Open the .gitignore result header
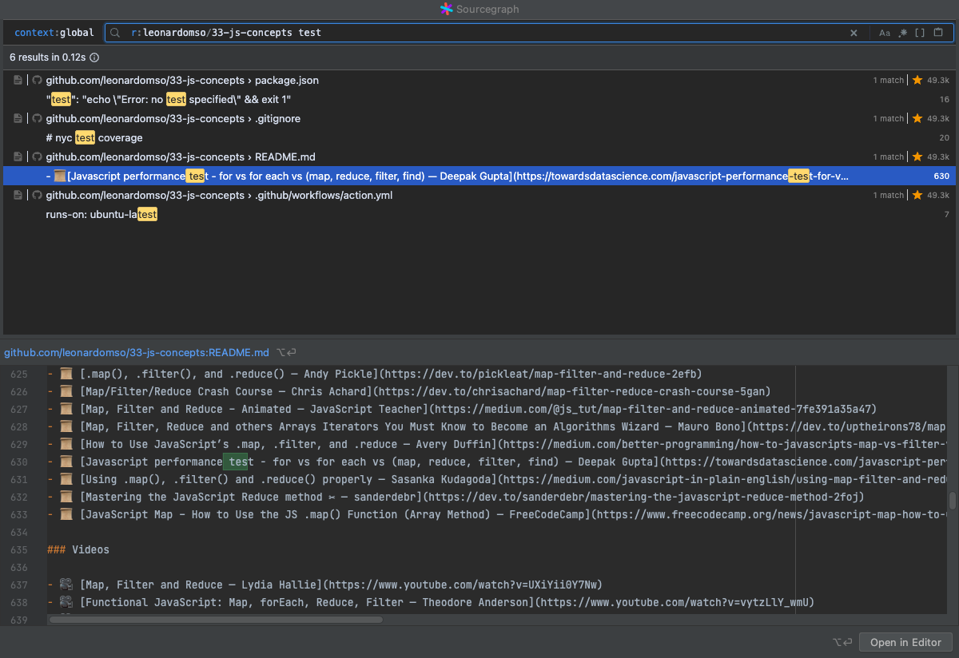 [479, 118]
